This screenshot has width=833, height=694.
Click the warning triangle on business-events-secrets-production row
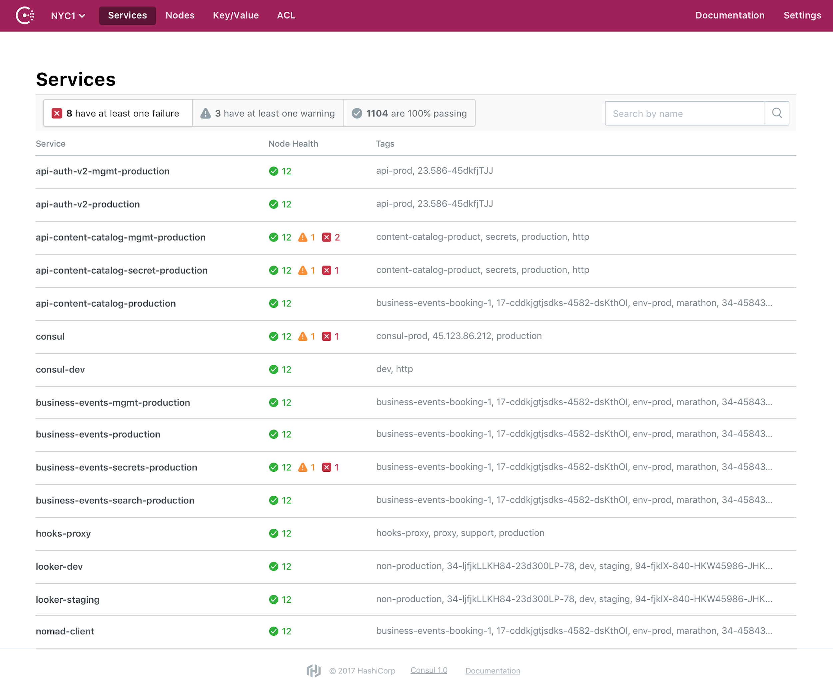pos(303,467)
